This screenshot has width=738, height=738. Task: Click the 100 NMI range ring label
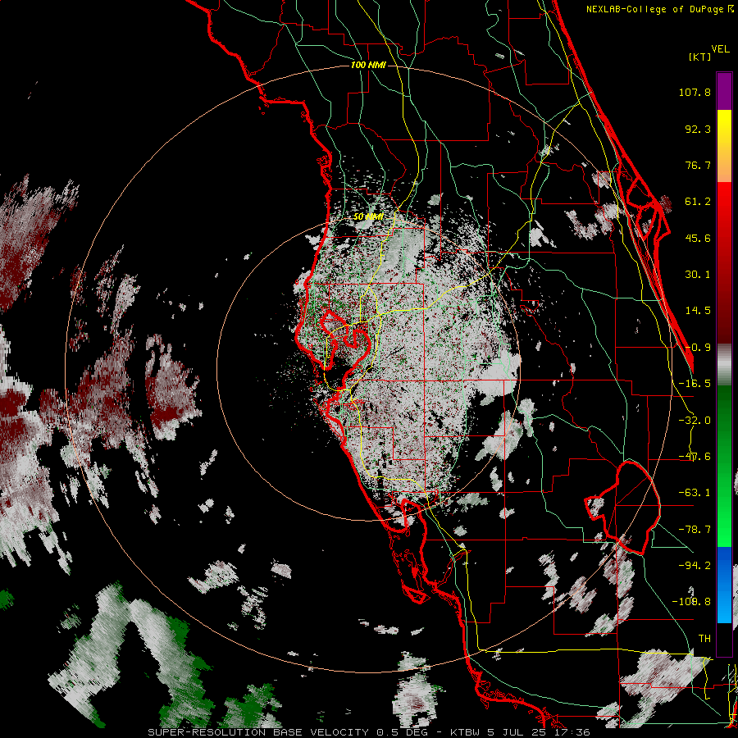point(368,65)
